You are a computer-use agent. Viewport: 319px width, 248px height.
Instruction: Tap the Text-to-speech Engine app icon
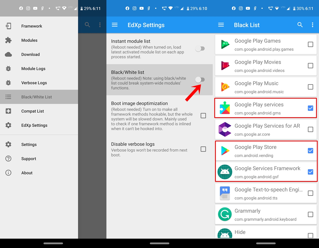[x=225, y=193]
